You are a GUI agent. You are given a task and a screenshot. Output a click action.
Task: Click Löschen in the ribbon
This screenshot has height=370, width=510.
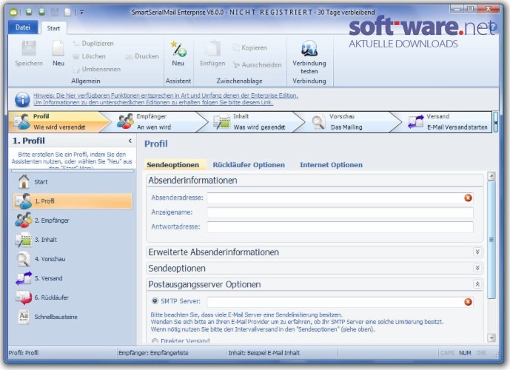pos(90,56)
